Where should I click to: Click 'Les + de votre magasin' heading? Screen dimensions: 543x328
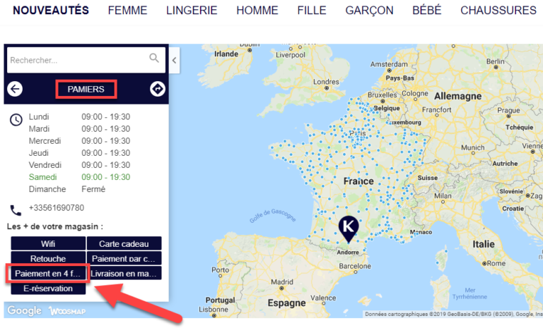pyautogui.click(x=55, y=226)
